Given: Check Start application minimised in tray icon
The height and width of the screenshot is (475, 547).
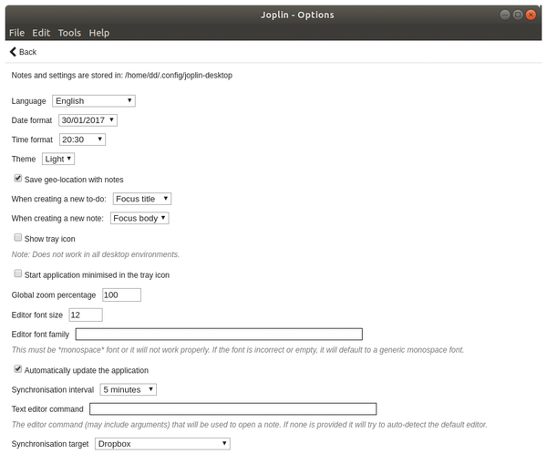Looking at the screenshot, I should tap(18, 274).
